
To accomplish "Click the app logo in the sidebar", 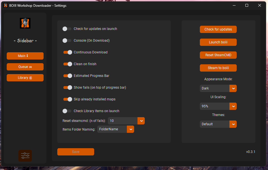I will point(25,23).
